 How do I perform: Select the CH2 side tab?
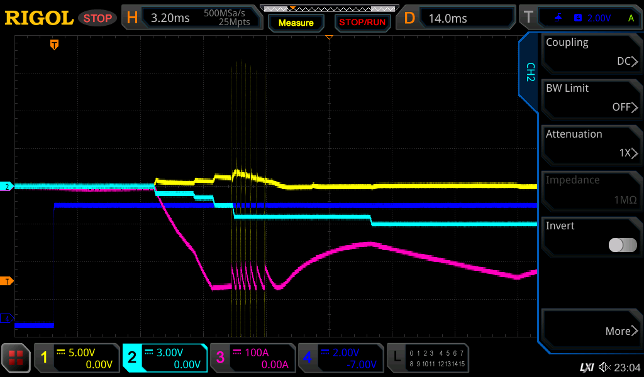pyautogui.click(x=530, y=72)
